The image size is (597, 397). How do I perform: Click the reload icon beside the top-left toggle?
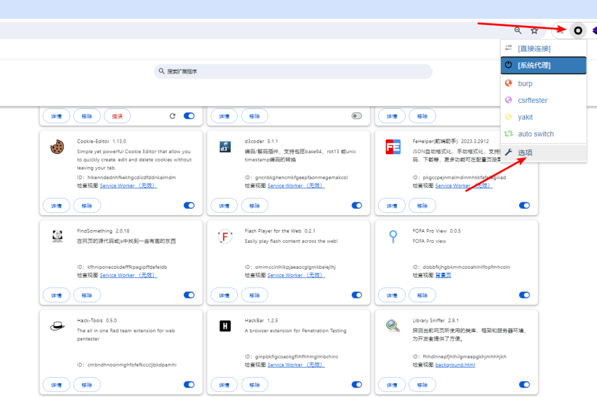[x=172, y=116]
